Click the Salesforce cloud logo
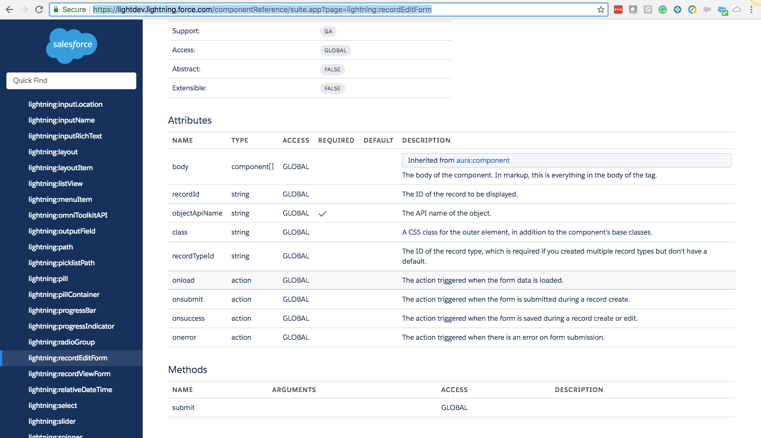 72,45
